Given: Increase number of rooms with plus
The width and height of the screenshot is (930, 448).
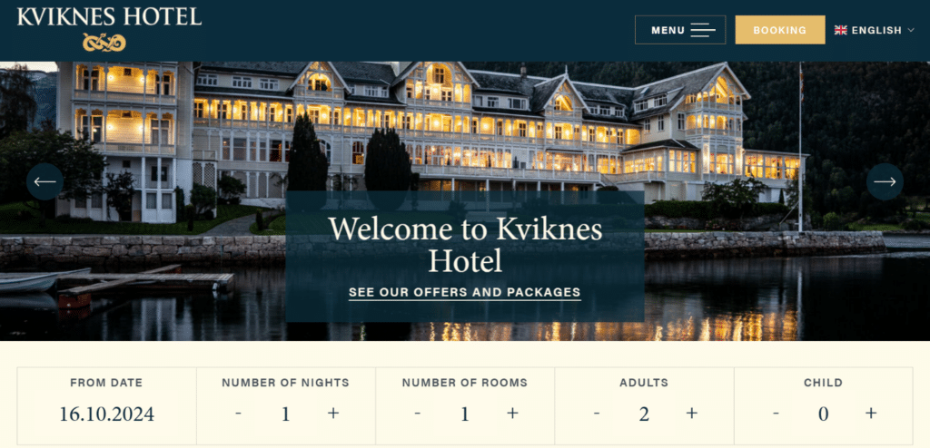Looking at the screenshot, I should tap(512, 413).
